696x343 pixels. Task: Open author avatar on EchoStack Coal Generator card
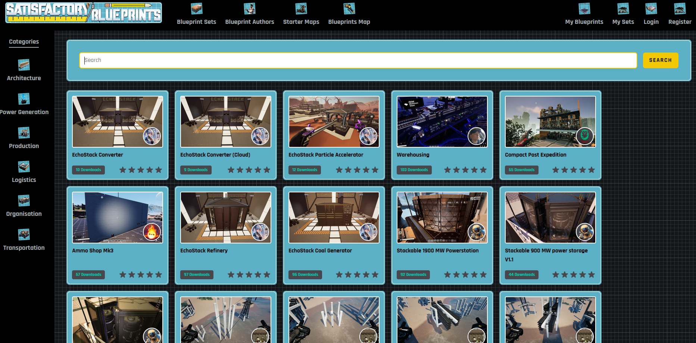[369, 232]
